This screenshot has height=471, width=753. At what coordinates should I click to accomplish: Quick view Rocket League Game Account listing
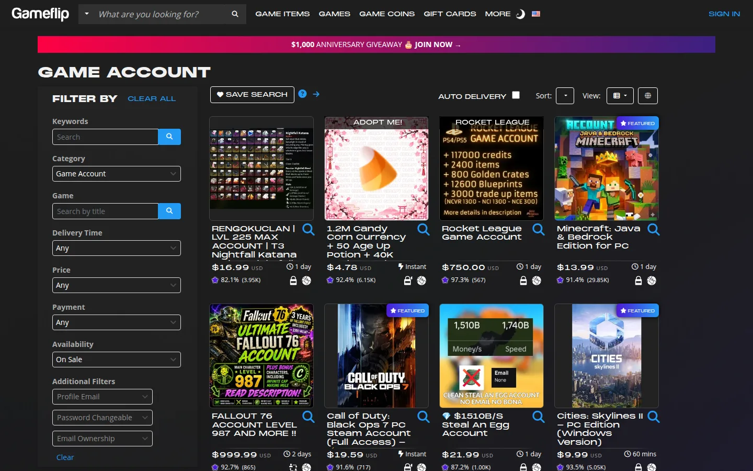click(x=539, y=229)
